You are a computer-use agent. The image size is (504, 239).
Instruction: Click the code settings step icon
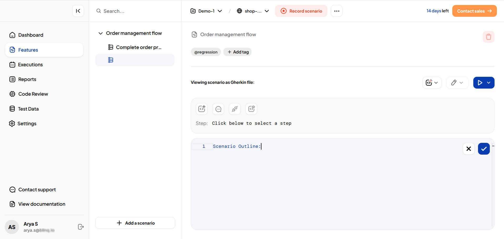tap(251, 109)
